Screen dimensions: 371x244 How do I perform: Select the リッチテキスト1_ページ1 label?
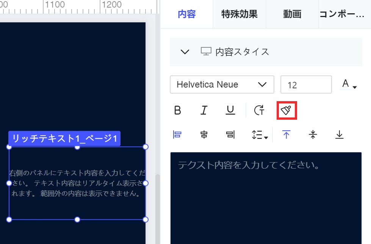pos(64,138)
